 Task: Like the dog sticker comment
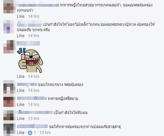tap(20, 77)
